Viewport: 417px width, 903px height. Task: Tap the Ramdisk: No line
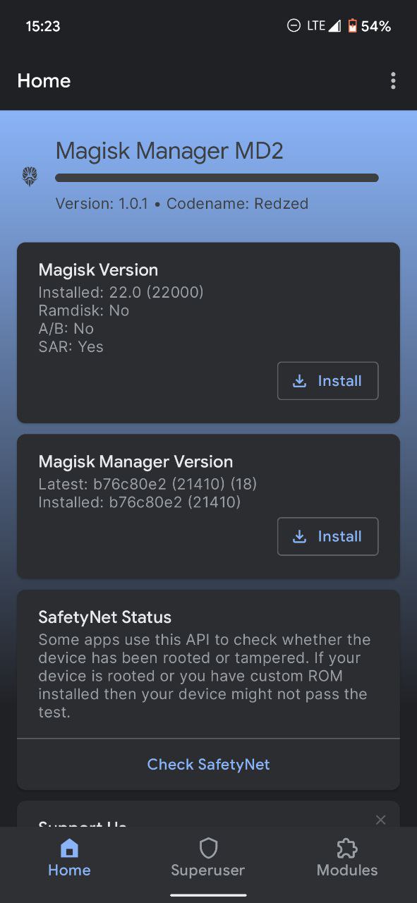tap(83, 310)
